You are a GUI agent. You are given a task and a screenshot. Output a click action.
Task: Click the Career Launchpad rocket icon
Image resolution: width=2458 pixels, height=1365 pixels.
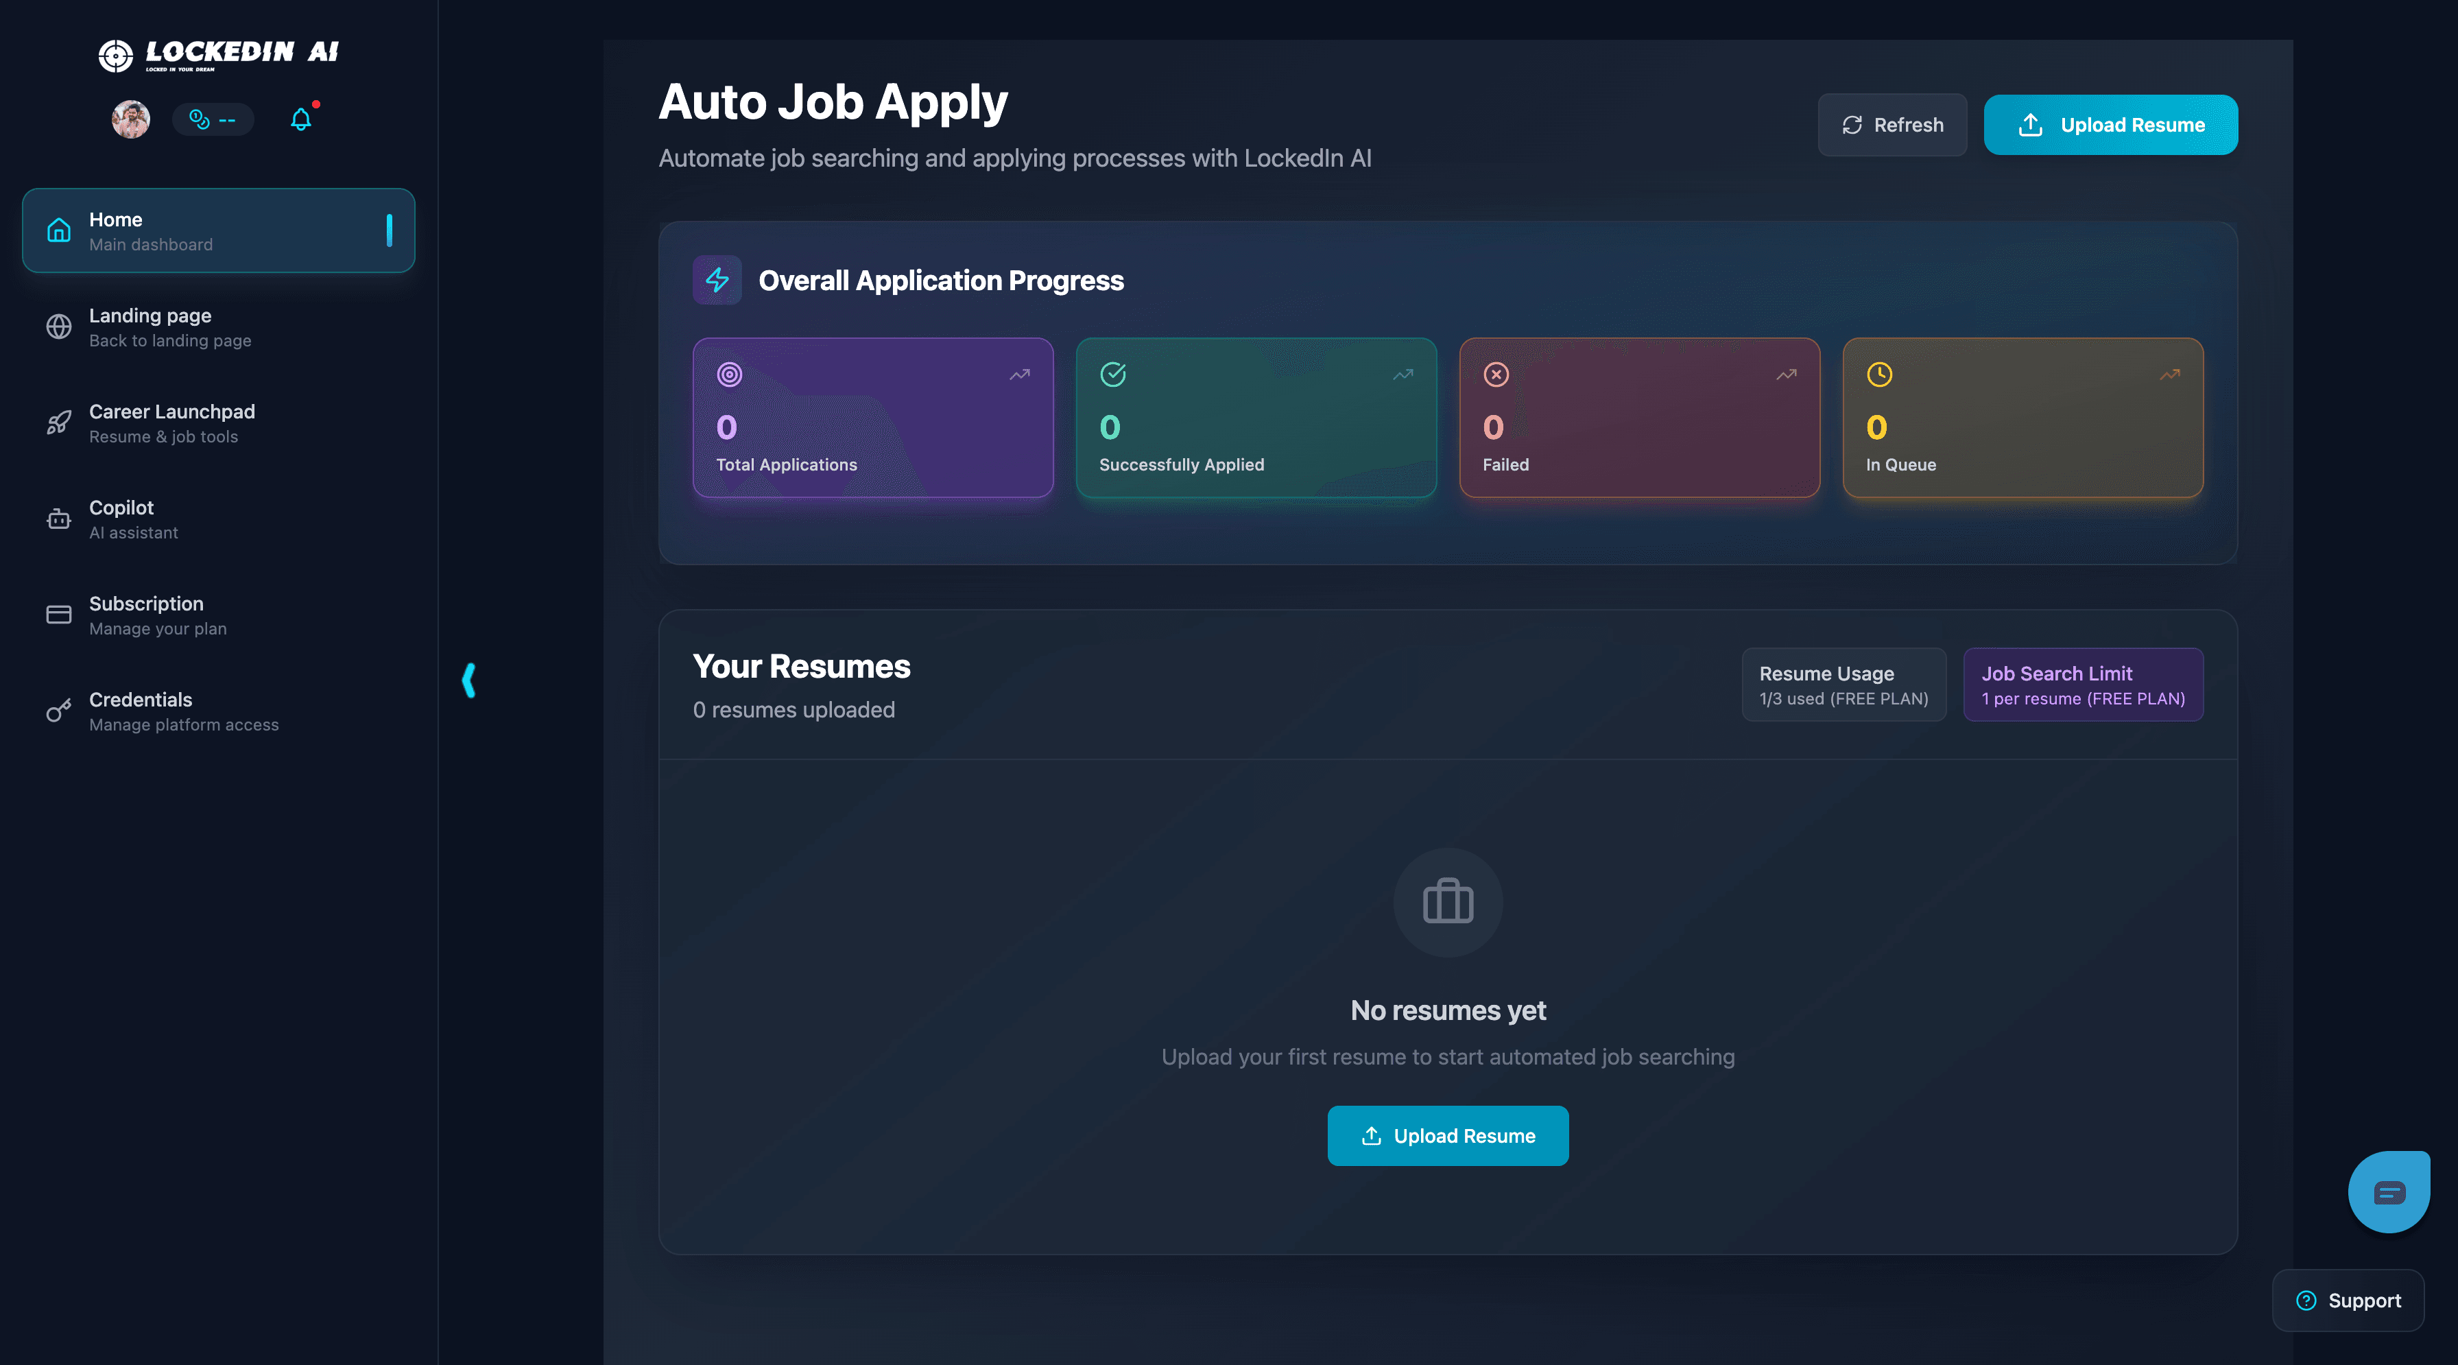click(58, 423)
